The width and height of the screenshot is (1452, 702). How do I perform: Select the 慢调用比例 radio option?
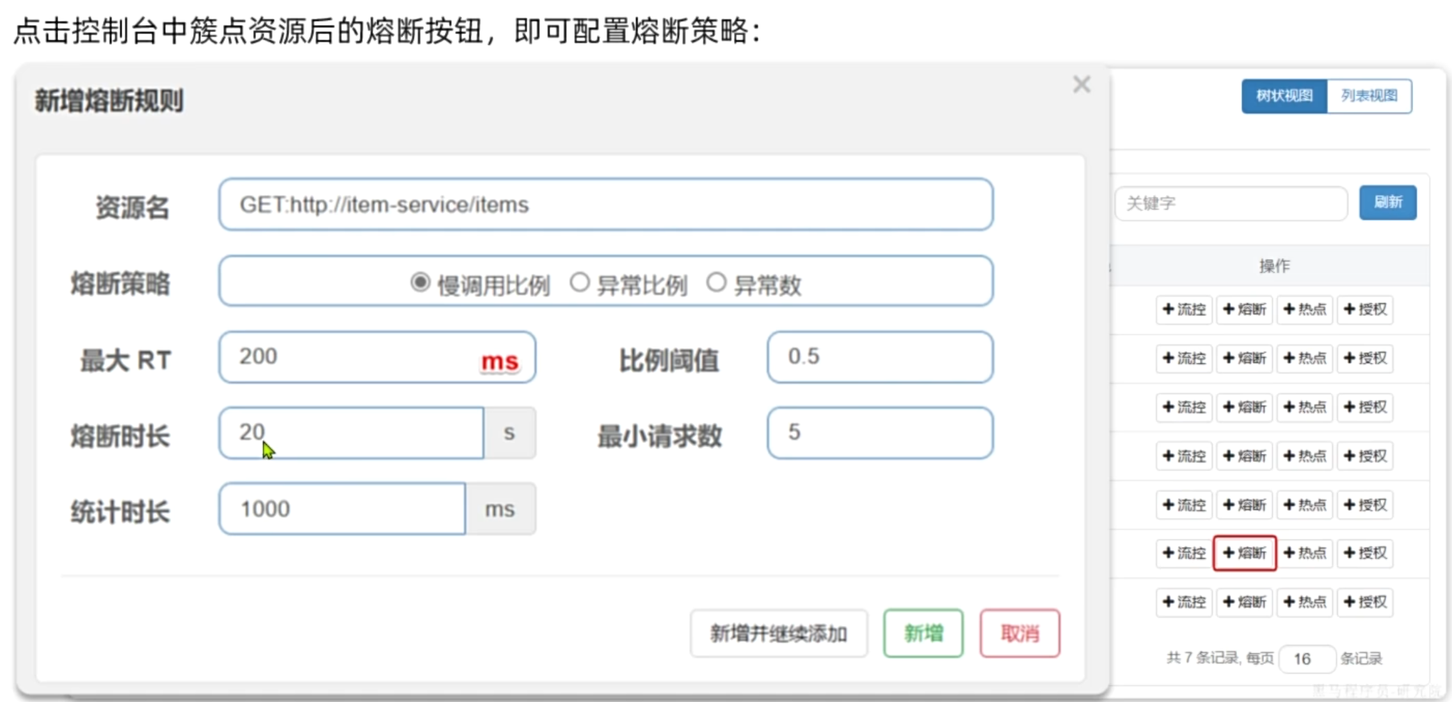tap(420, 282)
